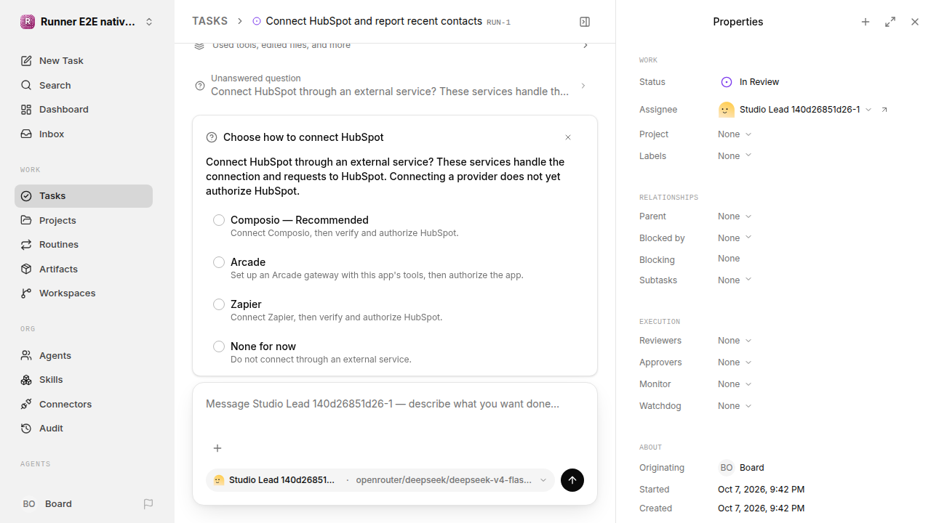Open the Tasks page in the sidebar
The width and height of the screenshot is (931, 523).
tap(84, 196)
